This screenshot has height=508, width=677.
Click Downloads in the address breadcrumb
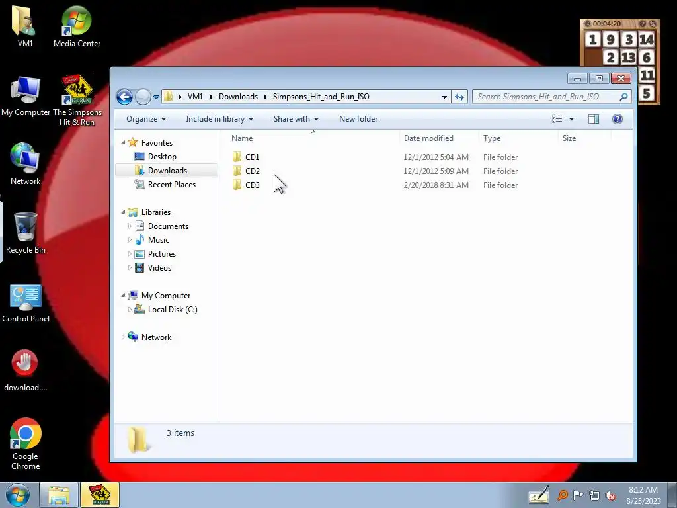tap(238, 97)
